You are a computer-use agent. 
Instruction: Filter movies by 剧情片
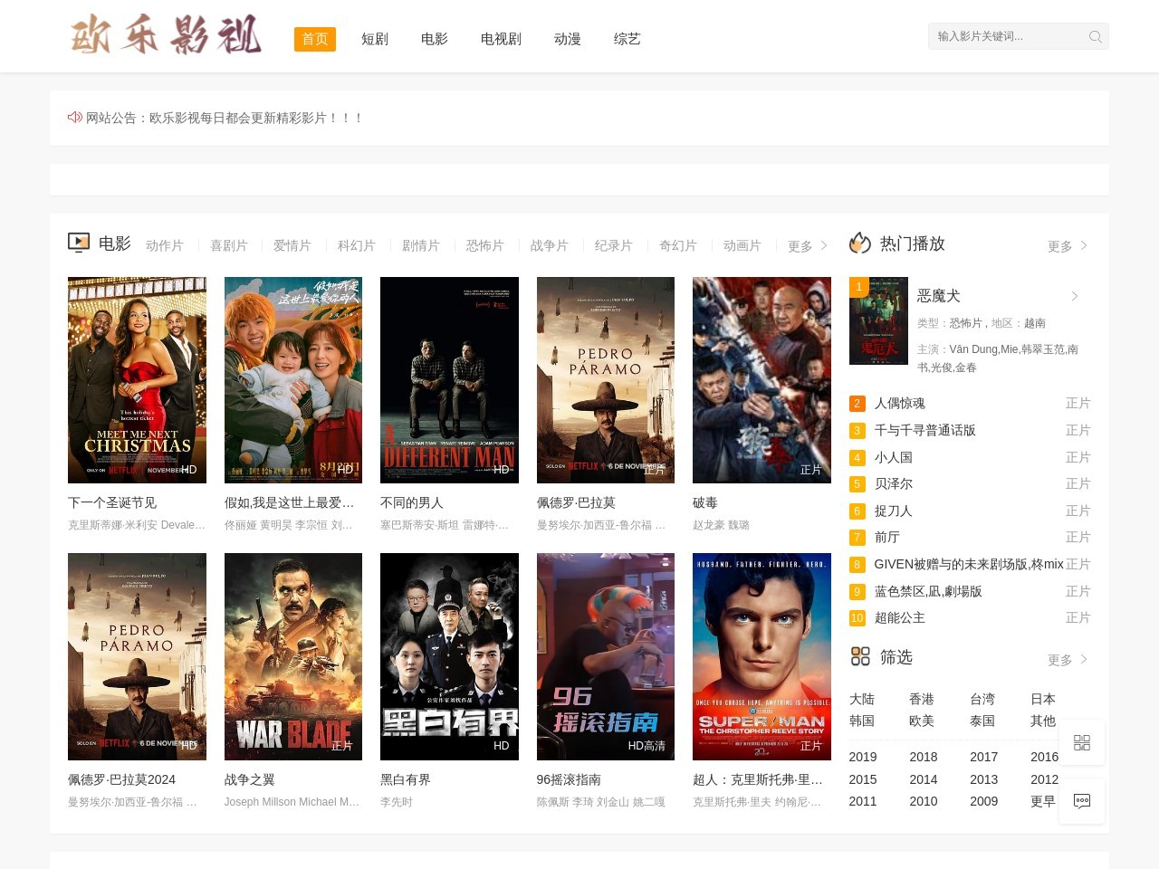[x=421, y=246]
